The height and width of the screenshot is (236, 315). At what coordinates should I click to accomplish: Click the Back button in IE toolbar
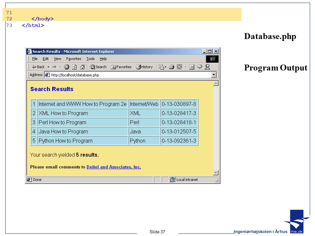click(x=38, y=67)
